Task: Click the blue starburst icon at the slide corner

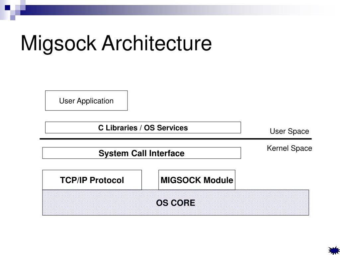Action: (x=334, y=250)
